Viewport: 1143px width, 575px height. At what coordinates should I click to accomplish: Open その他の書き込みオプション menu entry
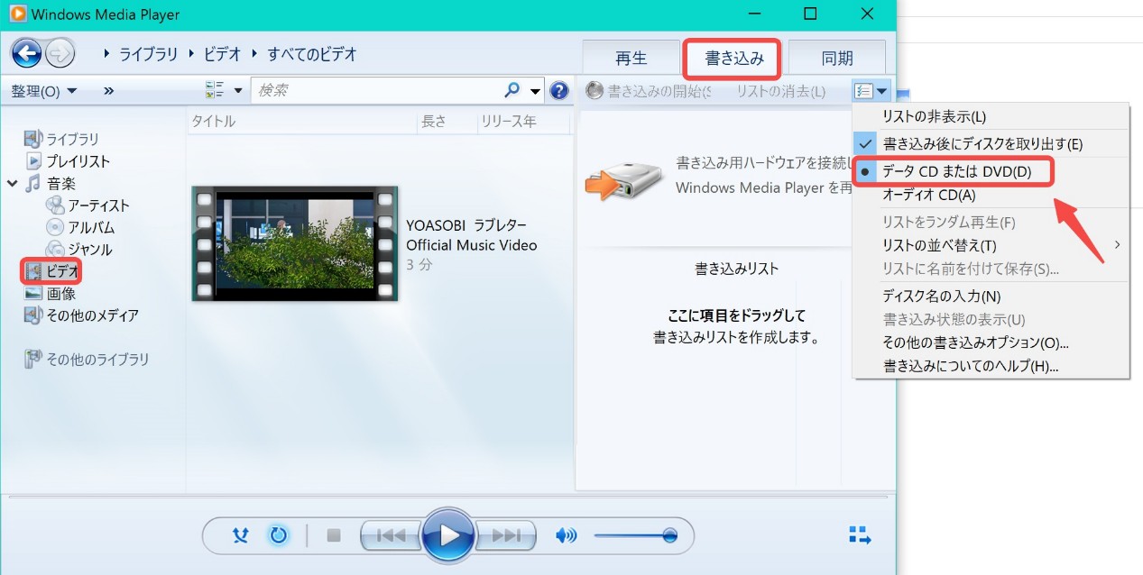tap(975, 343)
